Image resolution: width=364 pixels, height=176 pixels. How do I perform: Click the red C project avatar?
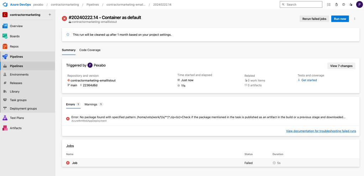point(5,15)
